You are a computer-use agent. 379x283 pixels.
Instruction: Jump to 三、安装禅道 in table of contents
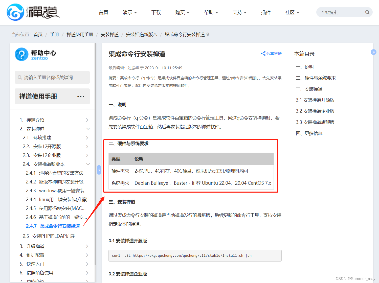tap(309, 89)
